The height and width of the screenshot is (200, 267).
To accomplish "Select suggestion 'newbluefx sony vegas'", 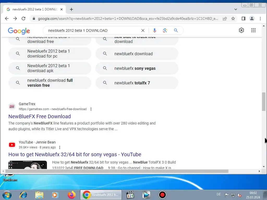I will [x=137, y=68].
